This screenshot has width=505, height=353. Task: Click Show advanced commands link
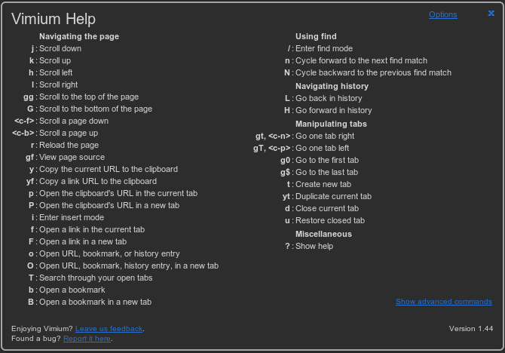444,302
